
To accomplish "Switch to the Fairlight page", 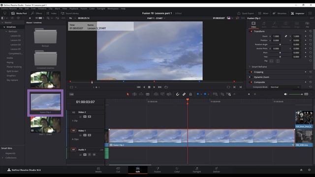I will pos(197,170).
